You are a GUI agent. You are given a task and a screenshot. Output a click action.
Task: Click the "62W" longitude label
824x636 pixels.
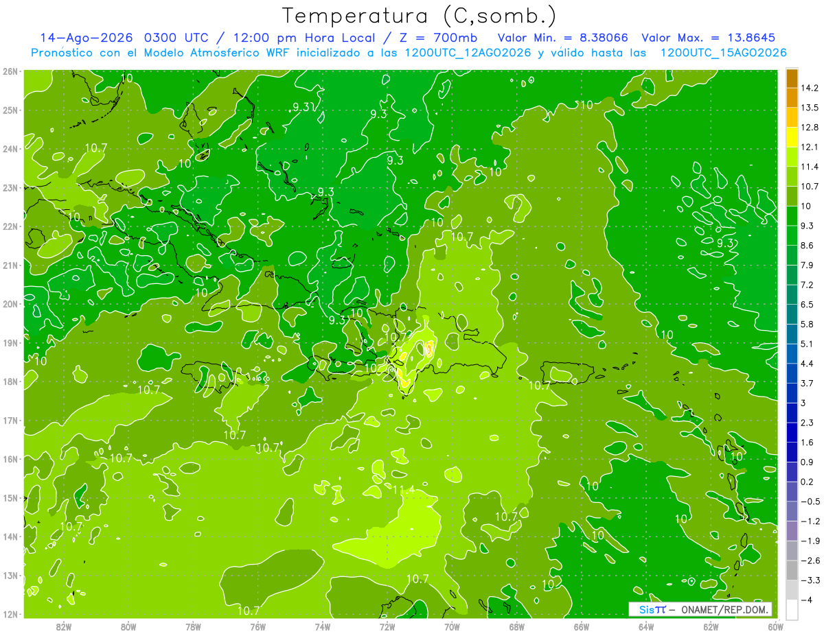tap(711, 626)
